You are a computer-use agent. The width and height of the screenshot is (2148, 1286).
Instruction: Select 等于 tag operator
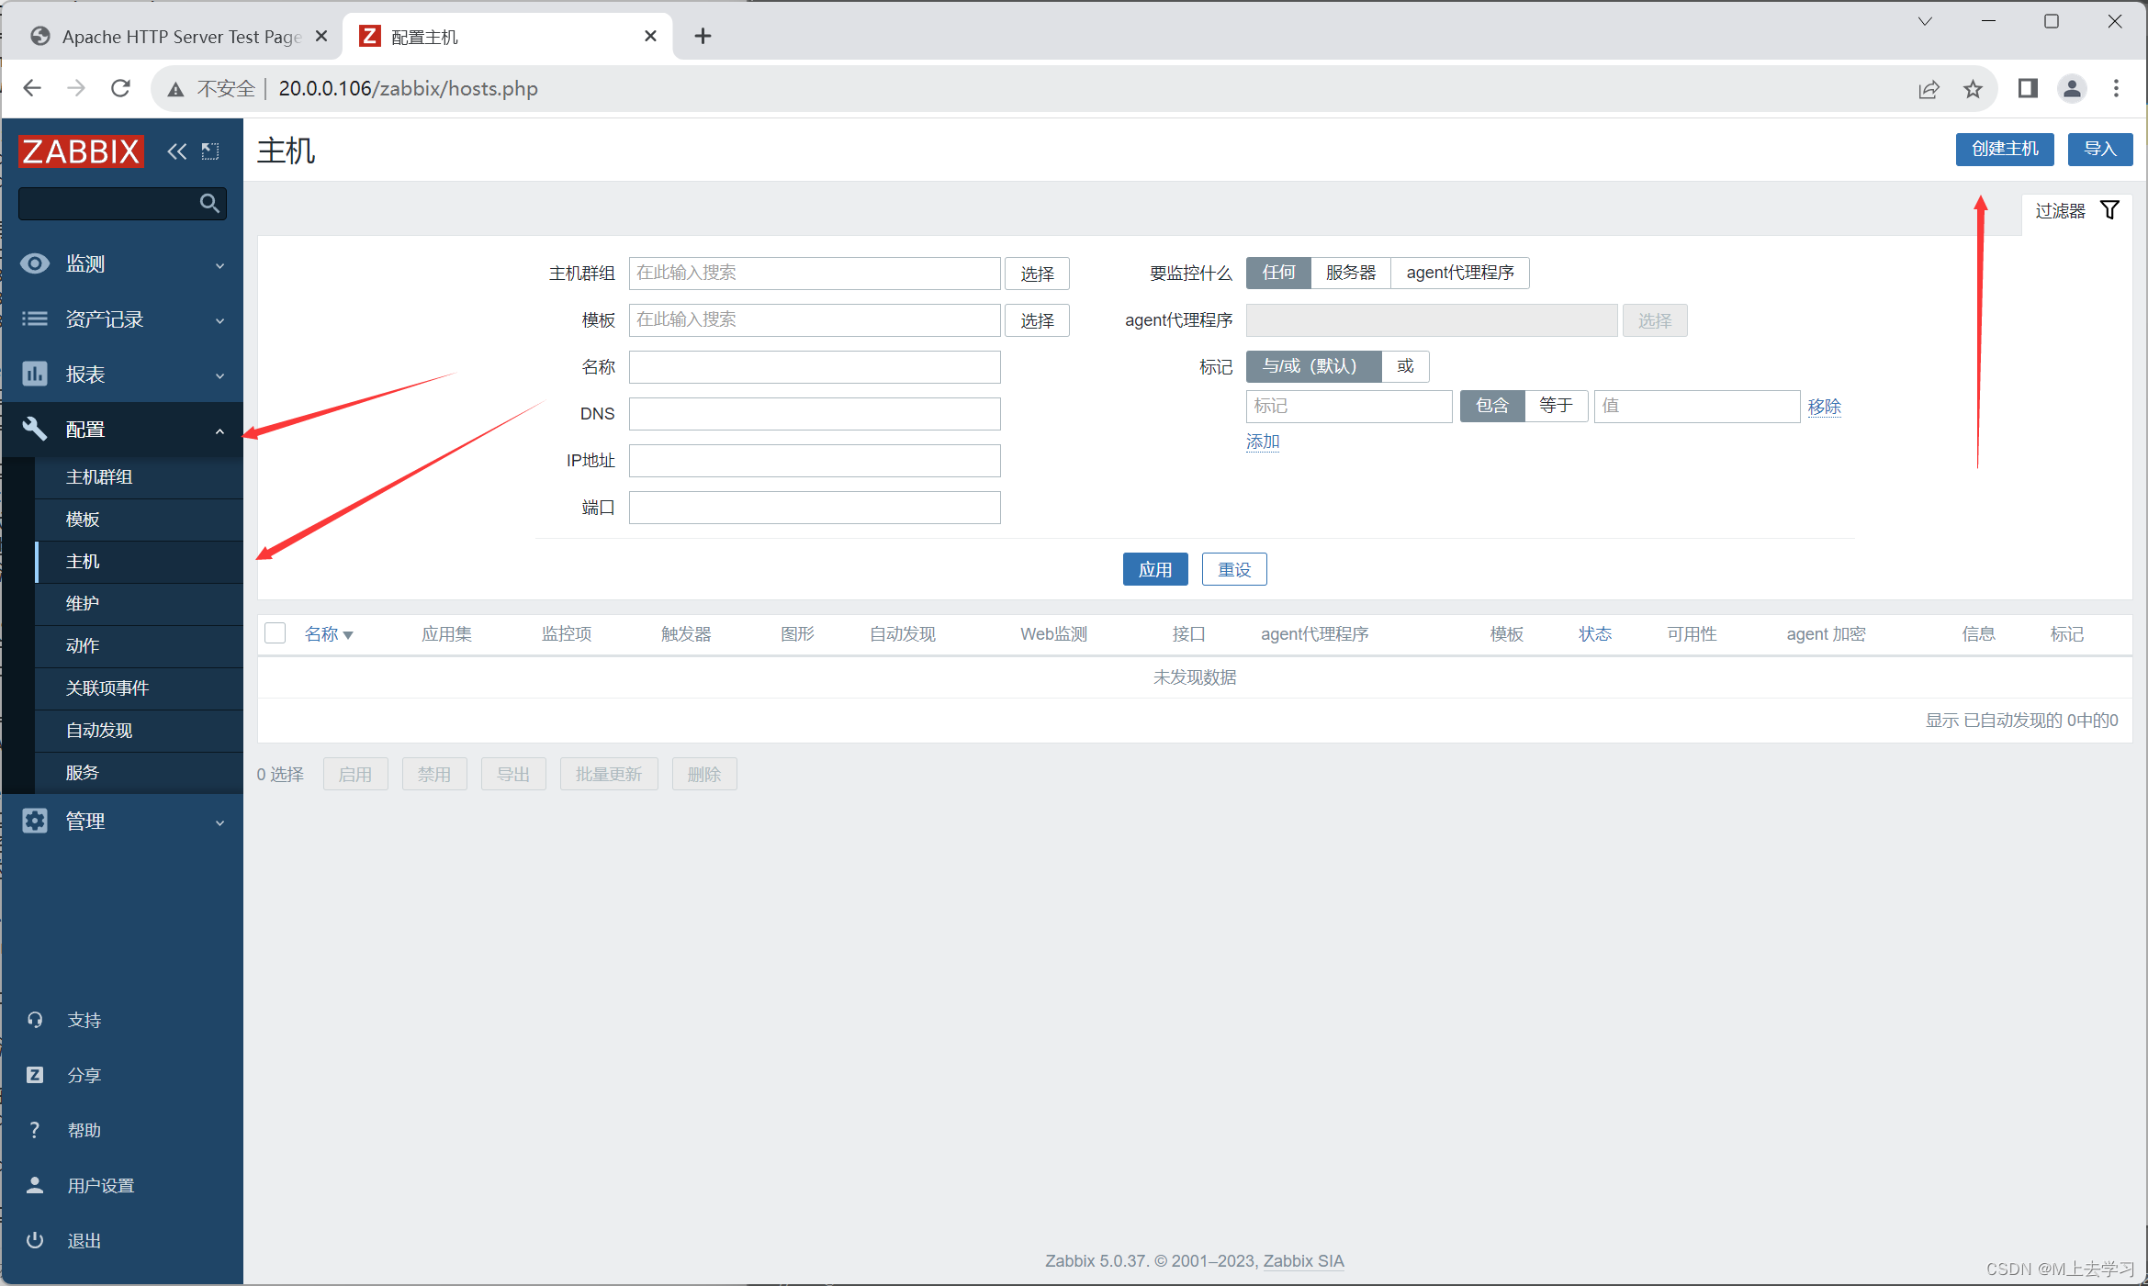pos(1556,406)
